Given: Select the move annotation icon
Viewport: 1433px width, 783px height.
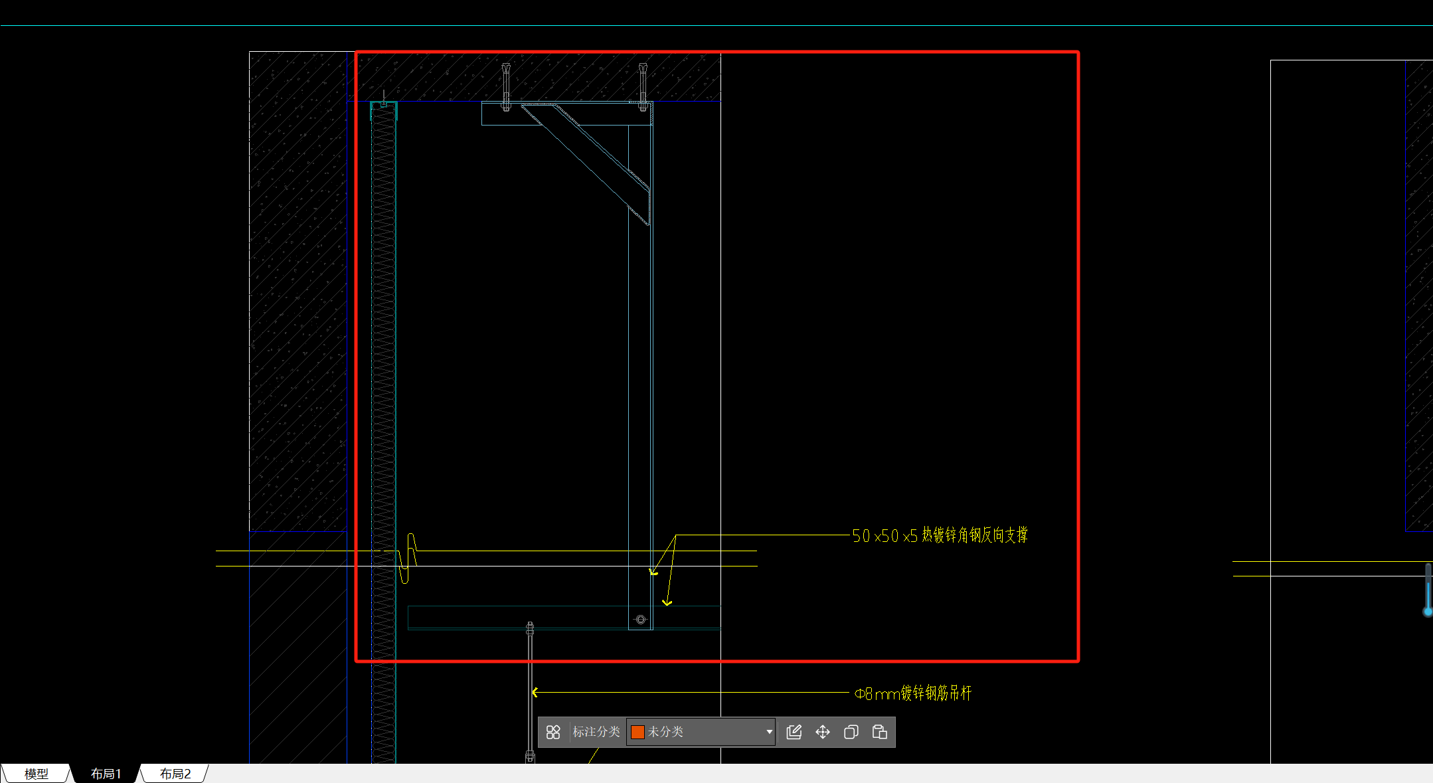Looking at the screenshot, I should tap(823, 732).
